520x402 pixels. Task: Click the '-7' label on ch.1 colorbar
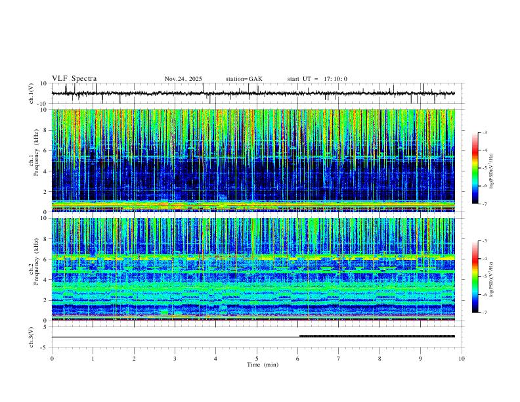pos(484,204)
